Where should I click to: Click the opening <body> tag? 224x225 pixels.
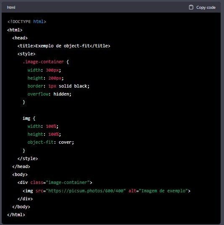[x=20, y=174]
